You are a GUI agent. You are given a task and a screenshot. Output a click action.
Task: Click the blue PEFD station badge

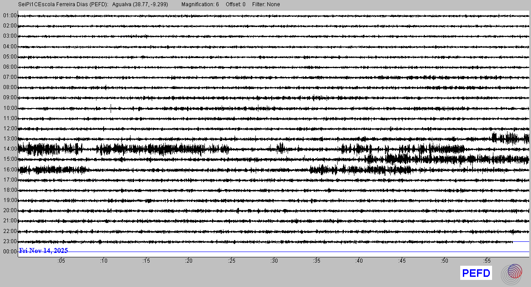(476, 274)
